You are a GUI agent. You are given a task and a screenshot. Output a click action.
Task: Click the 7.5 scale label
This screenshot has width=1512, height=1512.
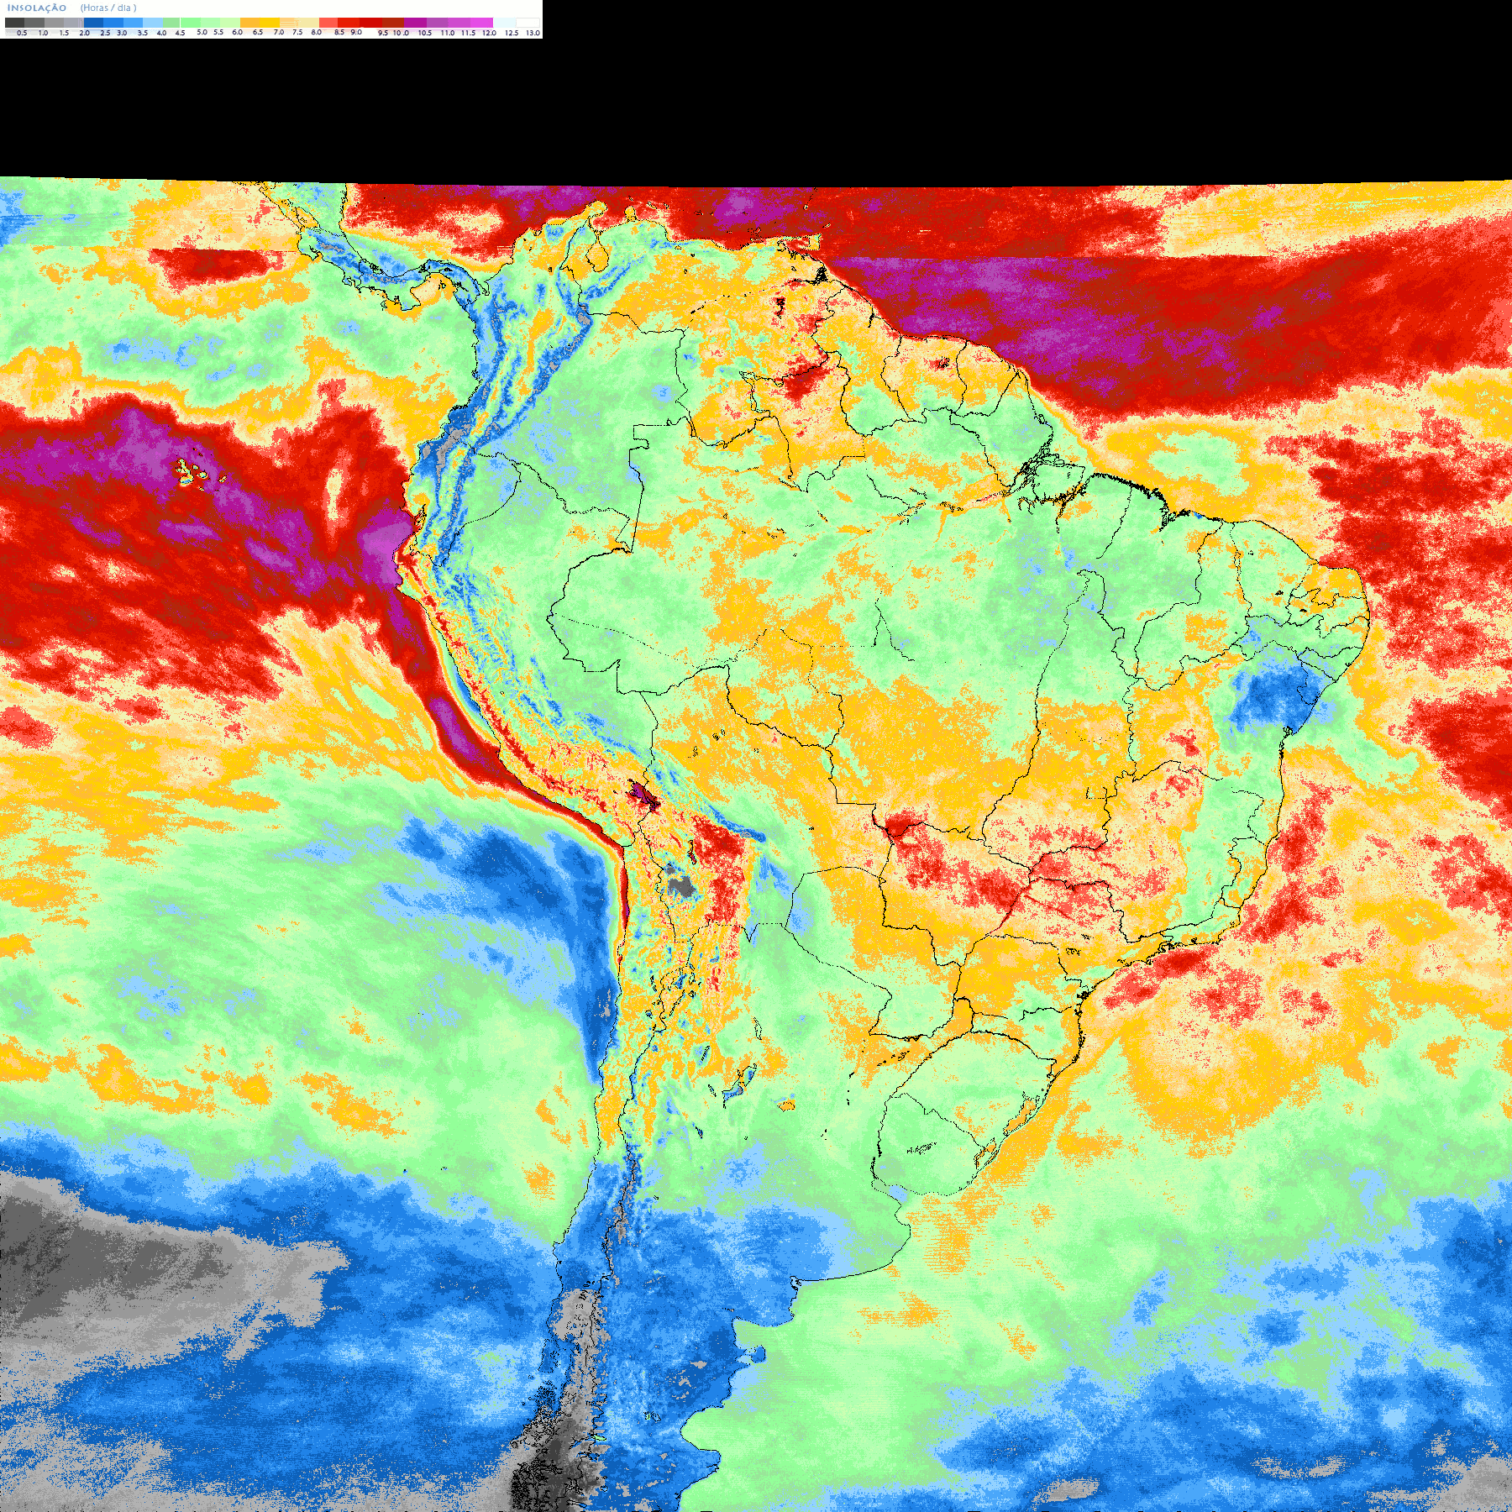tap(297, 32)
